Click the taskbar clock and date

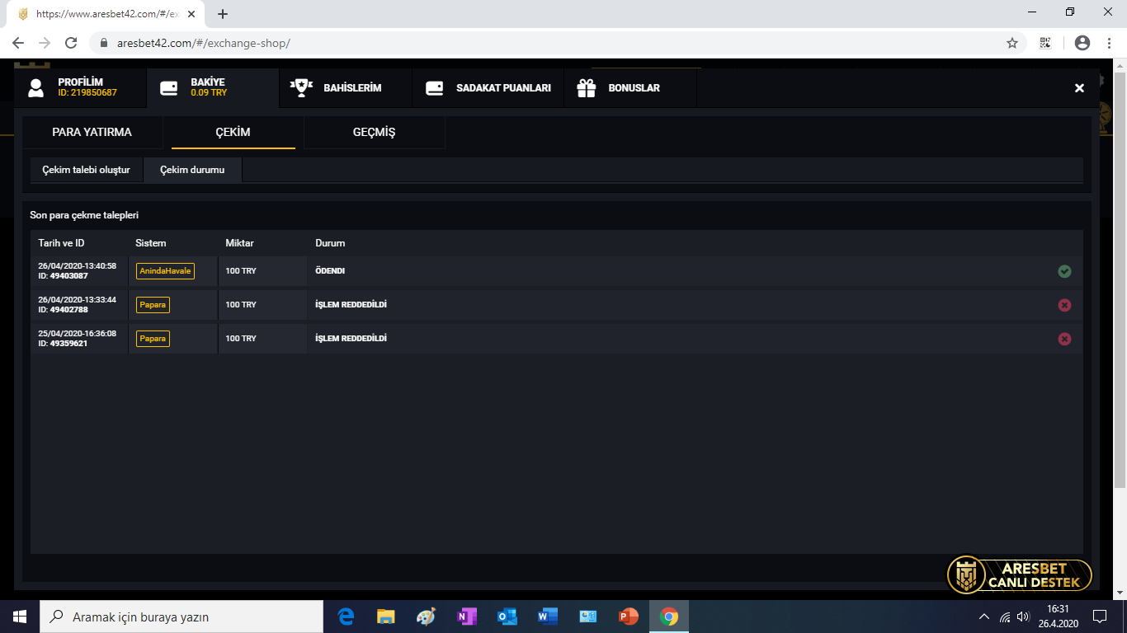(x=1058, y=617)
